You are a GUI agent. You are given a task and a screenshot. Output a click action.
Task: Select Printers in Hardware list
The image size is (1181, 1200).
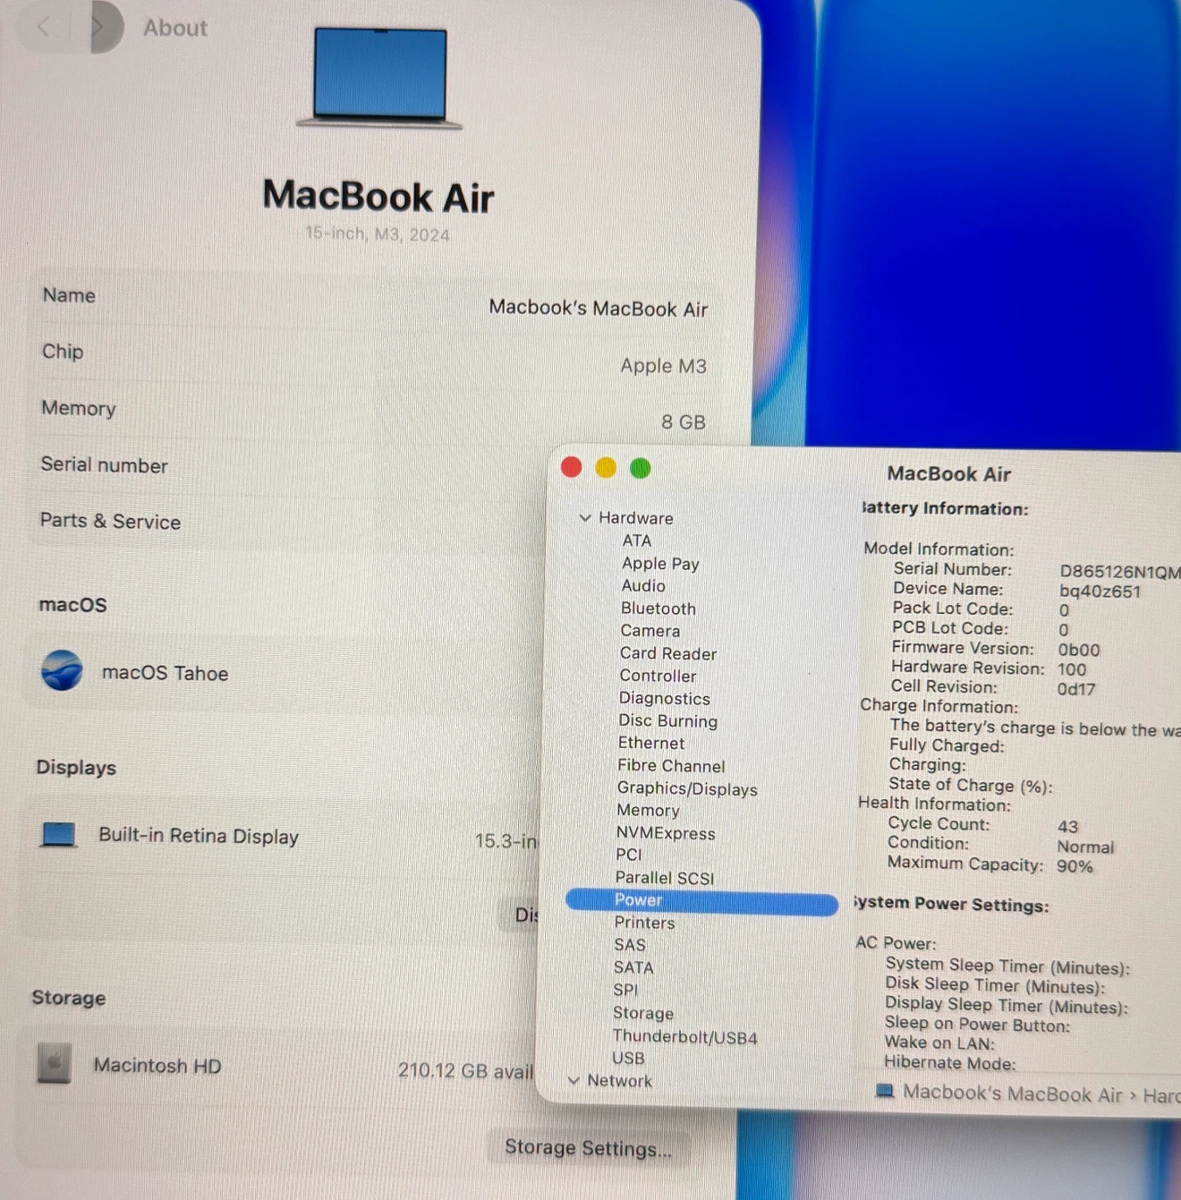[x=644, y=922]
